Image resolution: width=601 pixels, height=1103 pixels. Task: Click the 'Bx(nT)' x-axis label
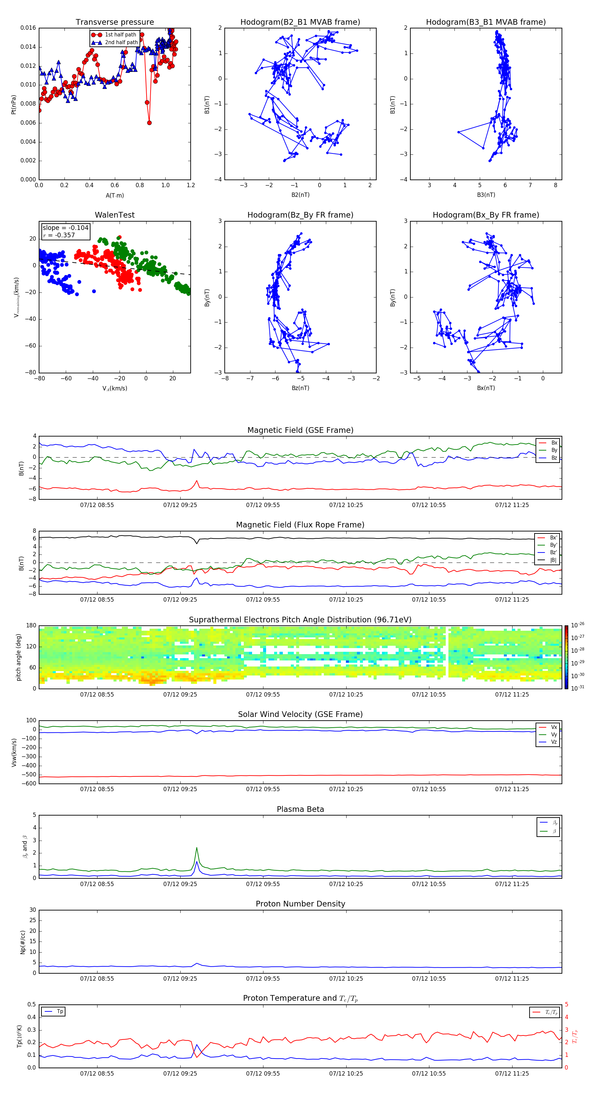[486, 388]
